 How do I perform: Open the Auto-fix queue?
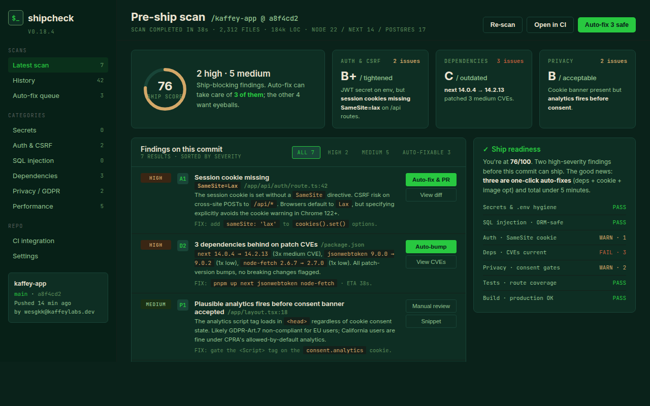click(58, 95)
